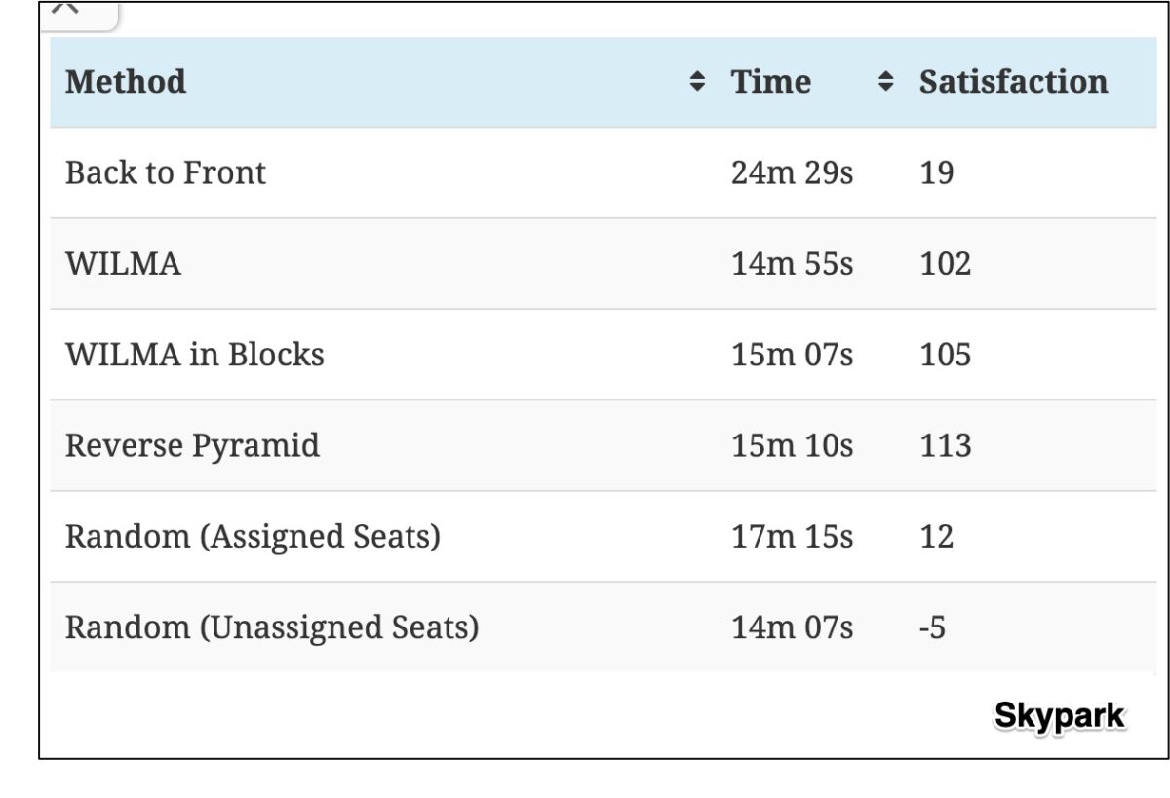
Task: Sort table by Method column arrows
Action: (697, 82)
